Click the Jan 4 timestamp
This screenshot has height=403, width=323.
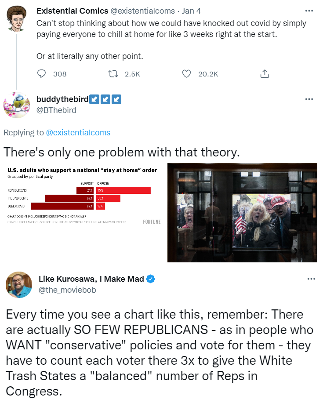click(x=191, y=11)
